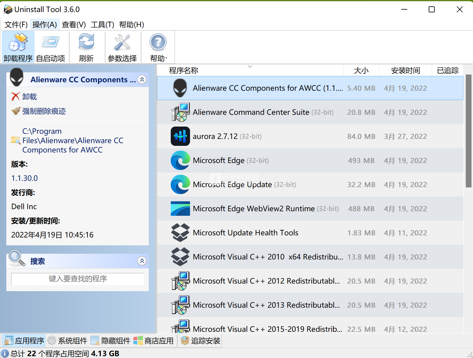
Task: Click the red X uninstall icon
Action: click(16, 97)
